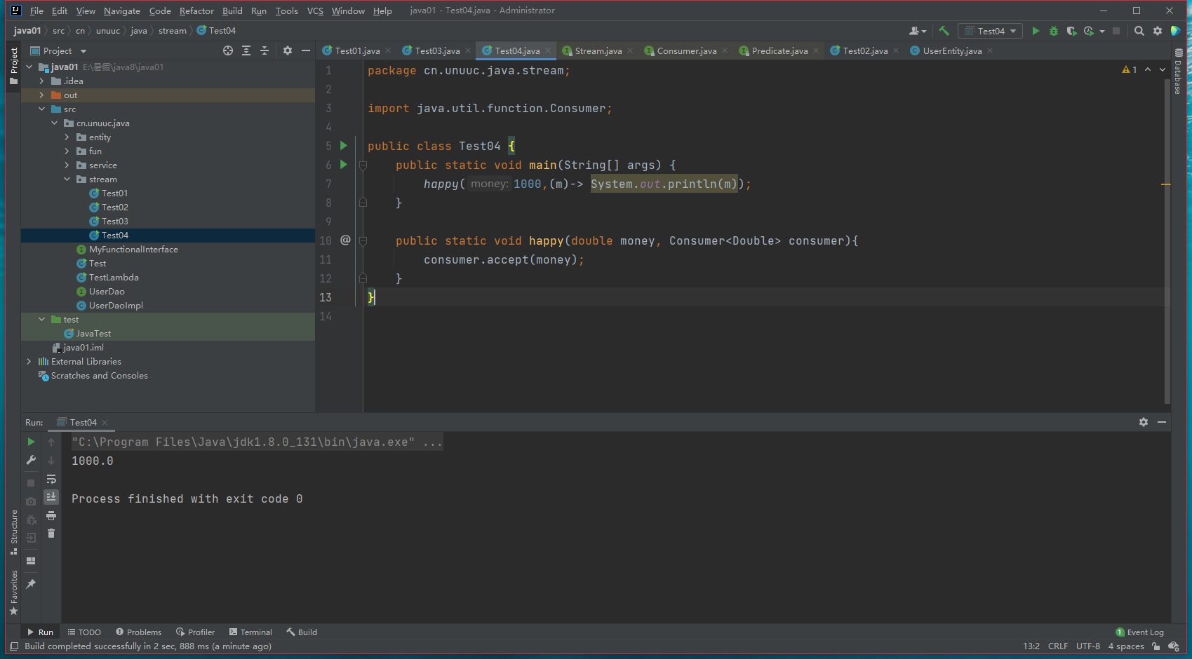1192x659 pixels.
Task: Click Select Opened File target icon in Project panel
Action: tap(228, 50)
